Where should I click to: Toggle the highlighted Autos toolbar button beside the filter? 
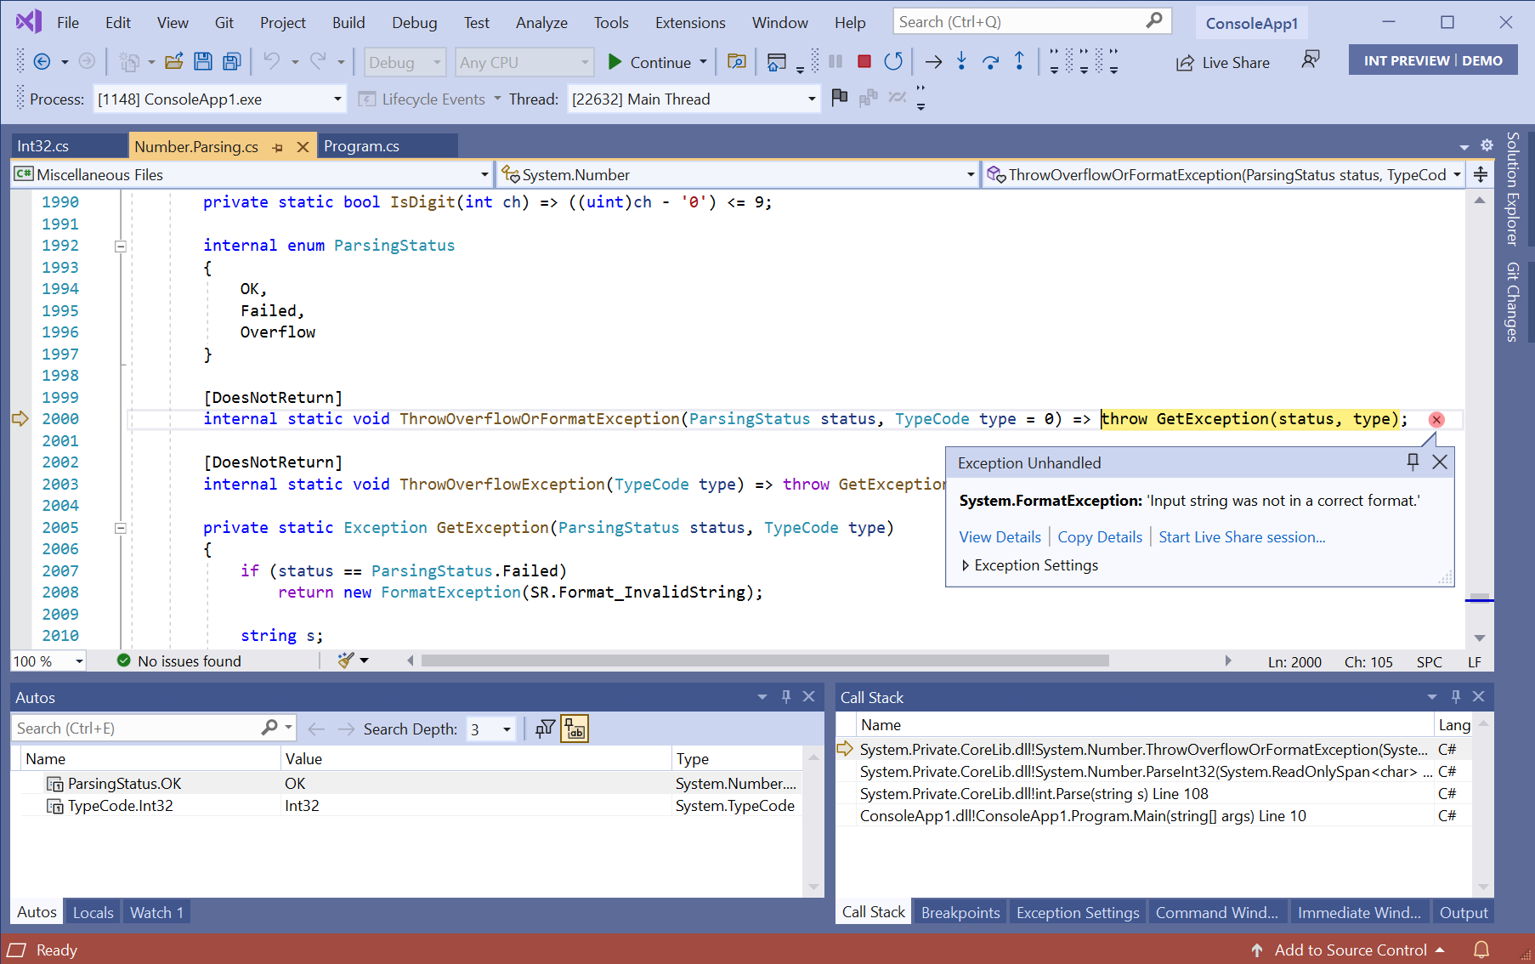575,729
